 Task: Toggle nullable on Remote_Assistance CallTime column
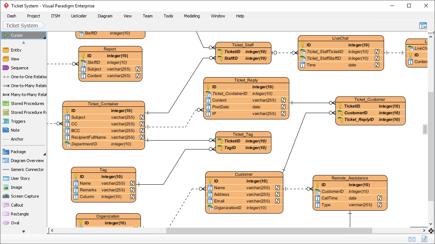pyautogui.click(x=380, y=198)
